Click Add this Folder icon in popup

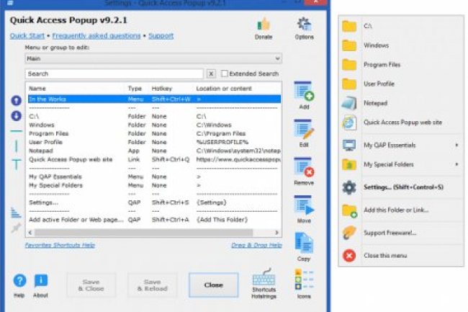coord(349,210)
